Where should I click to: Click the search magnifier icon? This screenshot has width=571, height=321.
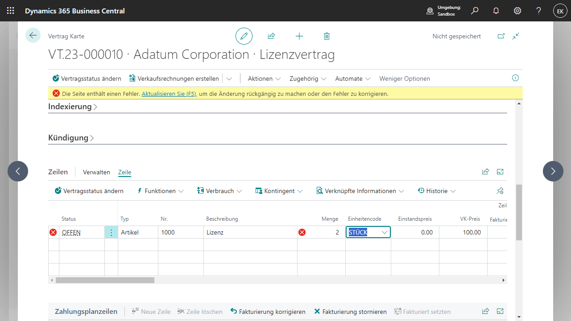(x=475, y=11)
